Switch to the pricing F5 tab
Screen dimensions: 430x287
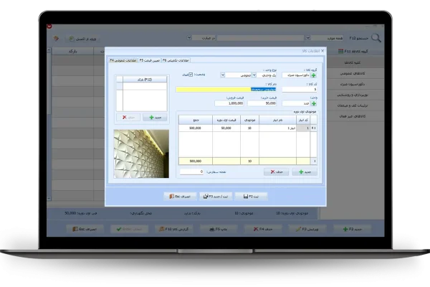click(152, 61)
